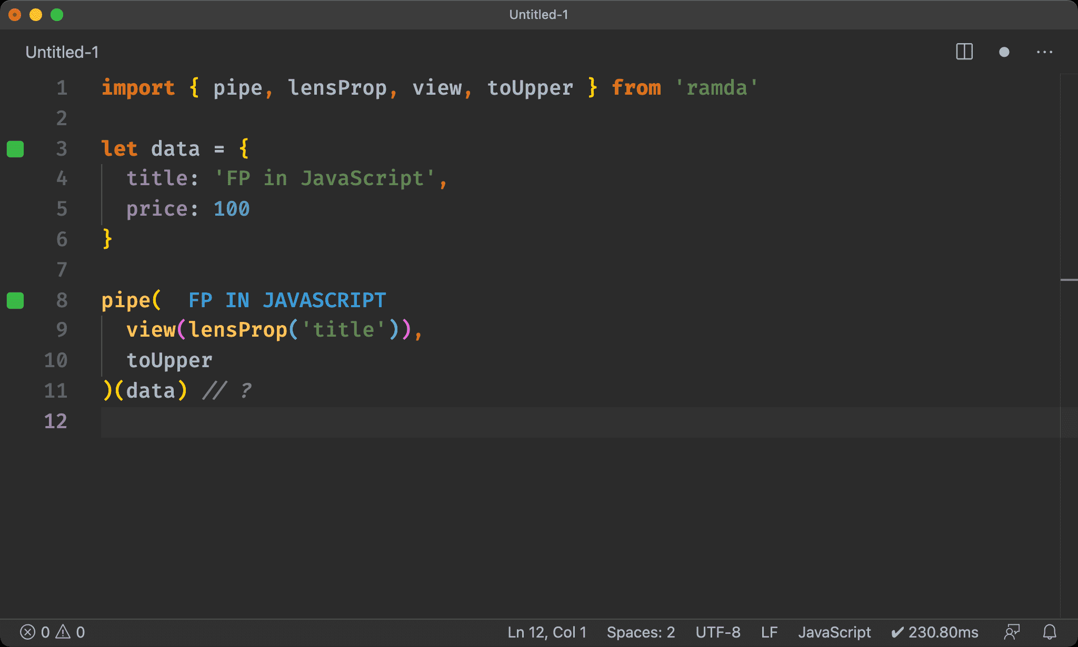The image size is (1078, 647).
Task: Click the word import on line 1
Action: [138, 88]
